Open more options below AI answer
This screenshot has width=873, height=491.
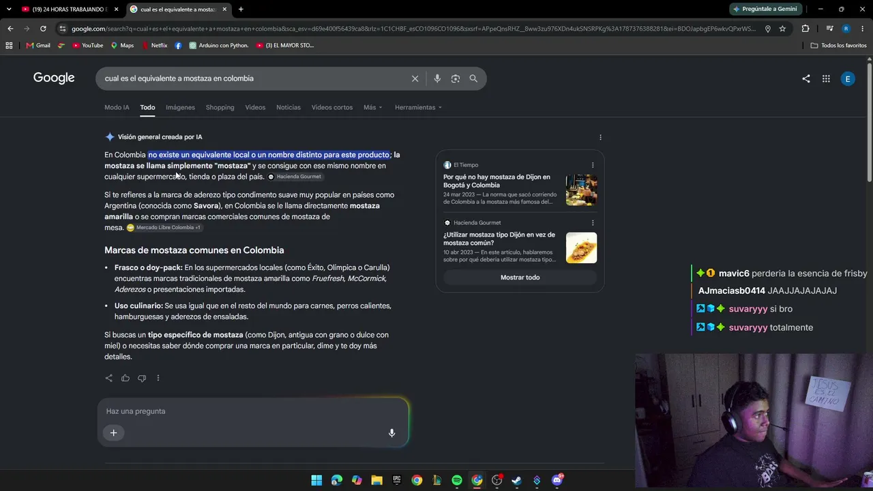pos(158,378)
